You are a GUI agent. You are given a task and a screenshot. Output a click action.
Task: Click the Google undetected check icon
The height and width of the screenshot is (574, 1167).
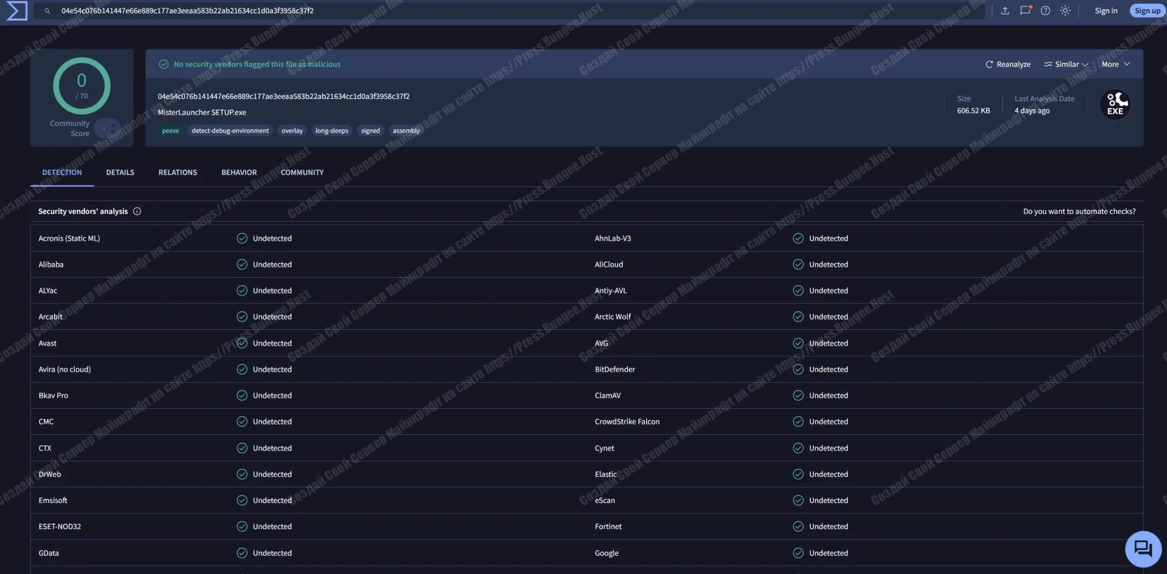[x=798, y=553]
